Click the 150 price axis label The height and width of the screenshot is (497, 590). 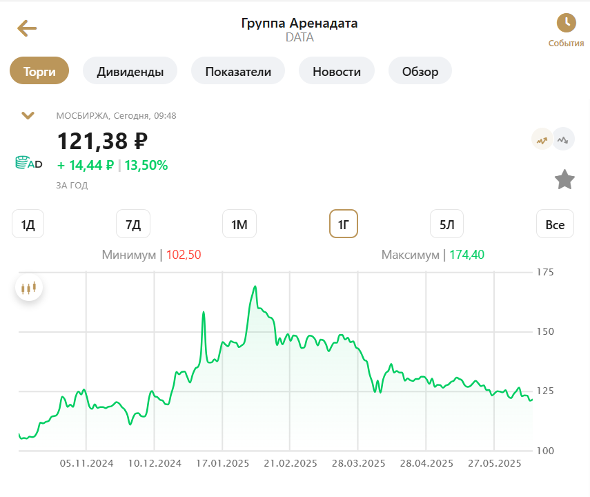(x=545, y=332)
